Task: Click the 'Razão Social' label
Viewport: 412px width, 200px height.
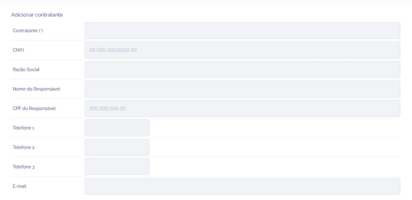Action: click(x=26, y=70)
